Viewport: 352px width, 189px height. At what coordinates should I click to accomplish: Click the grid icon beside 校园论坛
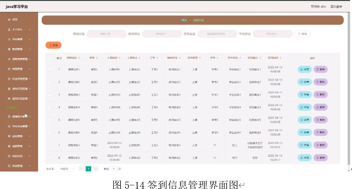[9, 156]
